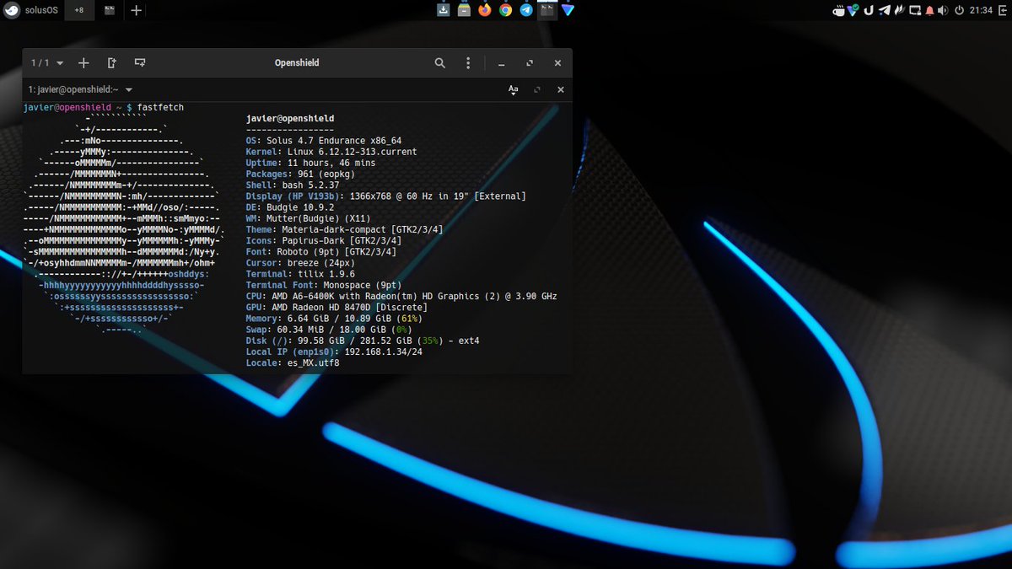Open the display/network tray icon
Viewport: 1012px width, 569px height.
click(x=915, y=11)
